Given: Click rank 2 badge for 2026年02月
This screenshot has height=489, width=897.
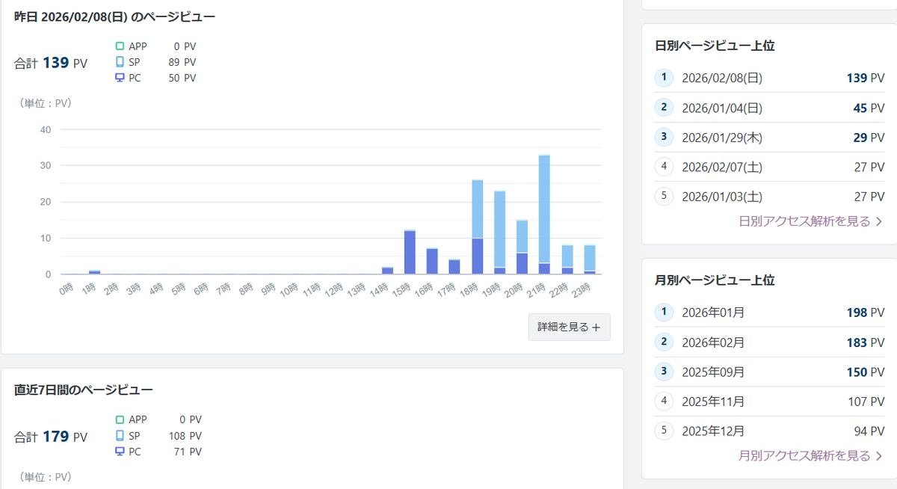Looking at the screenshot, I should [x=664, y=342].
